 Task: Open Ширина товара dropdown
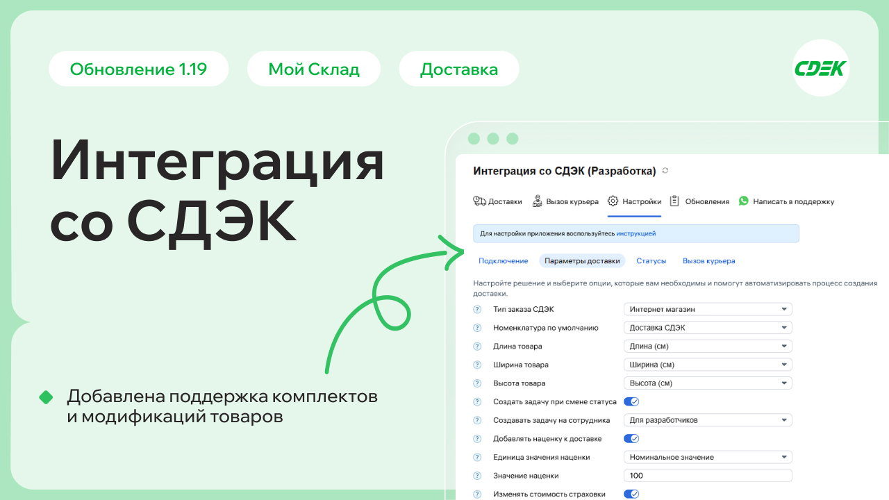708,365
